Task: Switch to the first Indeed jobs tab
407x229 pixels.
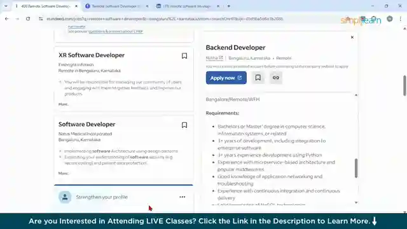Action: pyautogui.click(x=45, y=6)
